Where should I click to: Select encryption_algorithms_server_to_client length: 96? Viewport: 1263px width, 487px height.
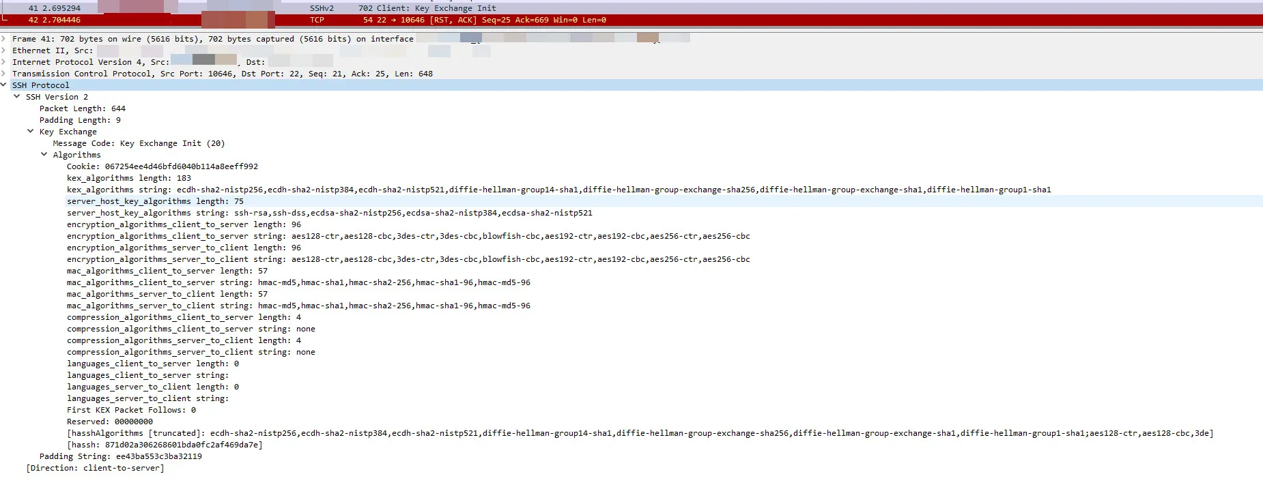point(184,248)
